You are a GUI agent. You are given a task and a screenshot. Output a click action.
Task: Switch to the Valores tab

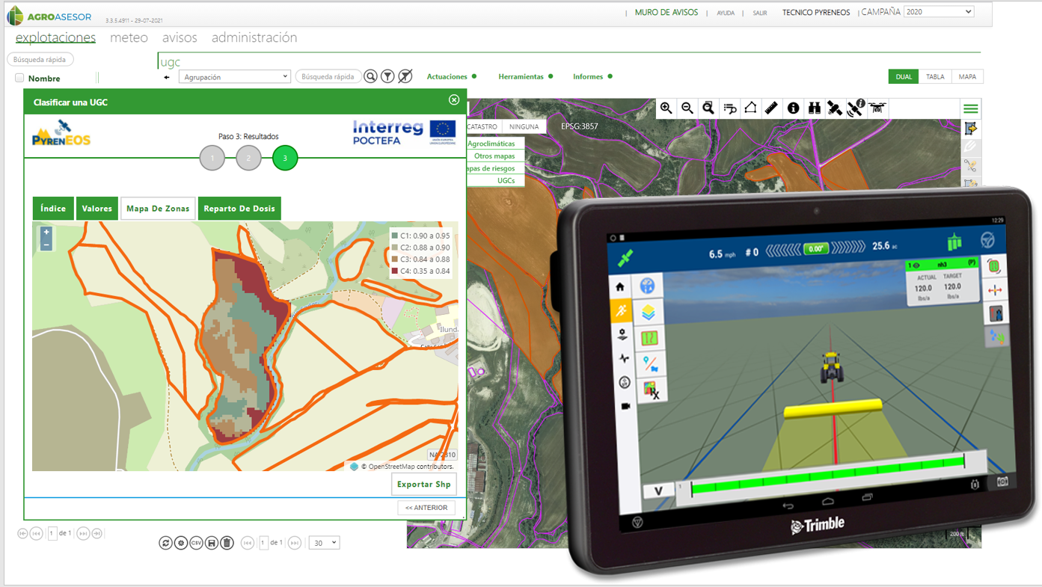coord(96,209)
